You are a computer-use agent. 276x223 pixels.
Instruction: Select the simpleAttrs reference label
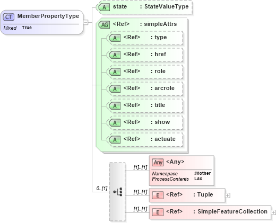tap(160, 24)
